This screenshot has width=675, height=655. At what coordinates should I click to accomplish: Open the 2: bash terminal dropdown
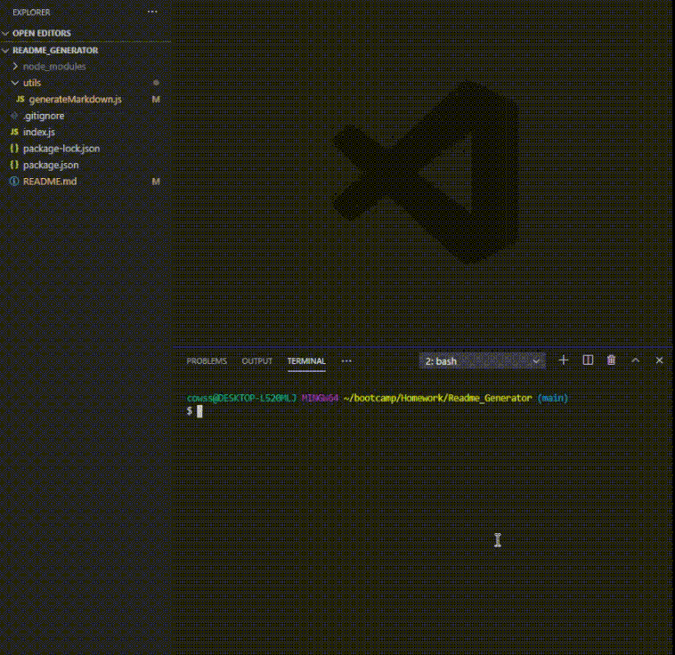point(482,361)
